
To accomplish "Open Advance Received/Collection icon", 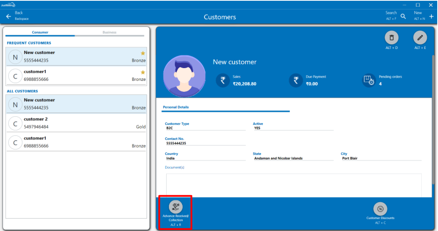I will point(176,207).
